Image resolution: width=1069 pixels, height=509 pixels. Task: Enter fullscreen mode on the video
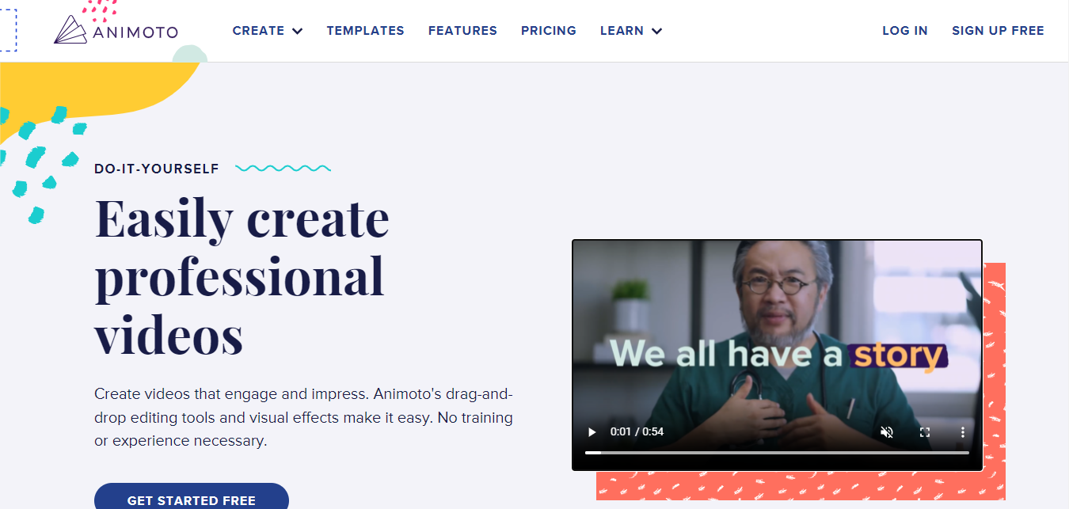click(x=925, y=432)
